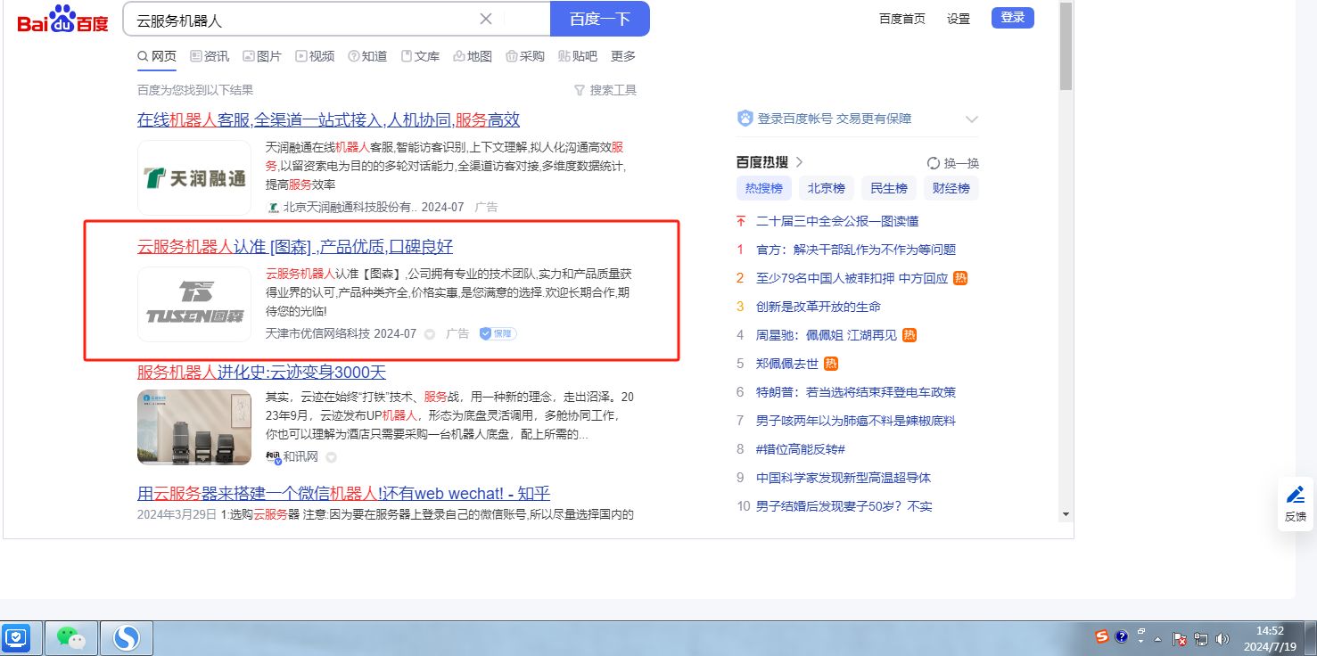The height and width of the screenshot is (656, 1317).
Task: Clear the search box with the X icon
Action: click(x=486, y=19)
